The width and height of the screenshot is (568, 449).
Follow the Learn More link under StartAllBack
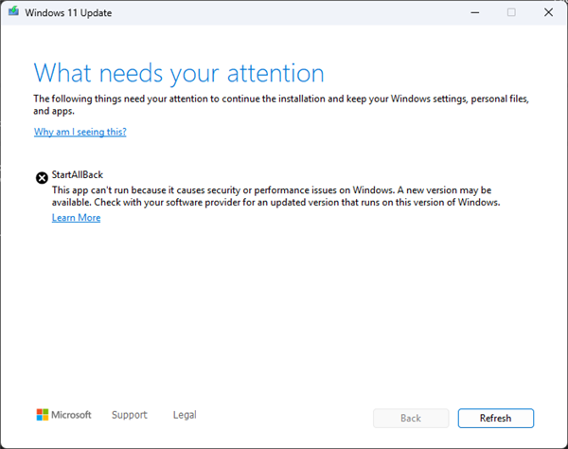76,218
